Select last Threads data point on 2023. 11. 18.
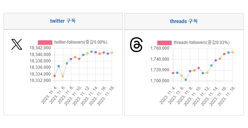The height and width of the screenshot is (128, 248). tap(233, 52)
